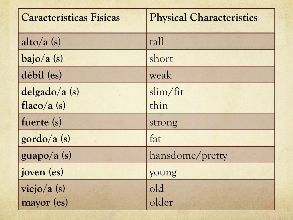Screen dimensions: 293x220
Task: Click the 'joven (es)' entry
Action: click(x=42, y=172)
